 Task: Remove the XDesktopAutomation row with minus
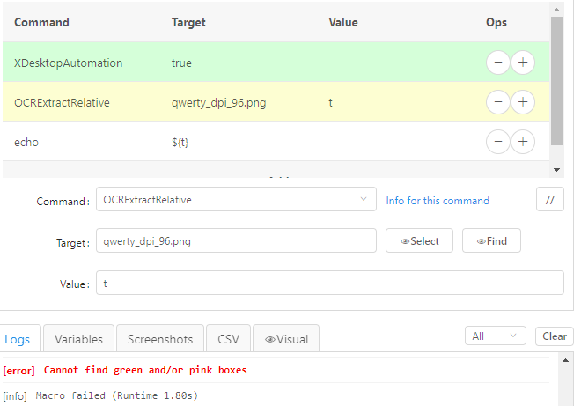click(x=498, y=63)
